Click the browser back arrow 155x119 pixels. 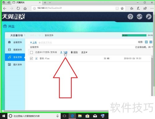5,8
